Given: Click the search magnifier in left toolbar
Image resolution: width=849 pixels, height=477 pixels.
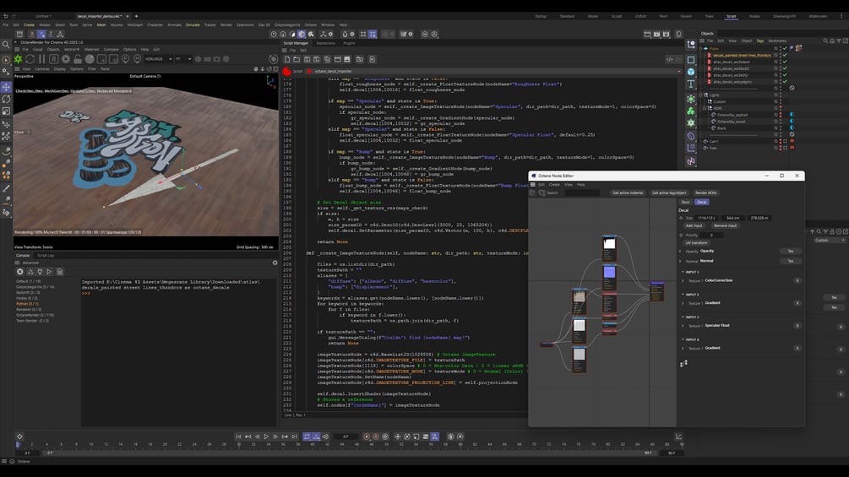Looking at the screenshot, I should (x=7, y=45).
